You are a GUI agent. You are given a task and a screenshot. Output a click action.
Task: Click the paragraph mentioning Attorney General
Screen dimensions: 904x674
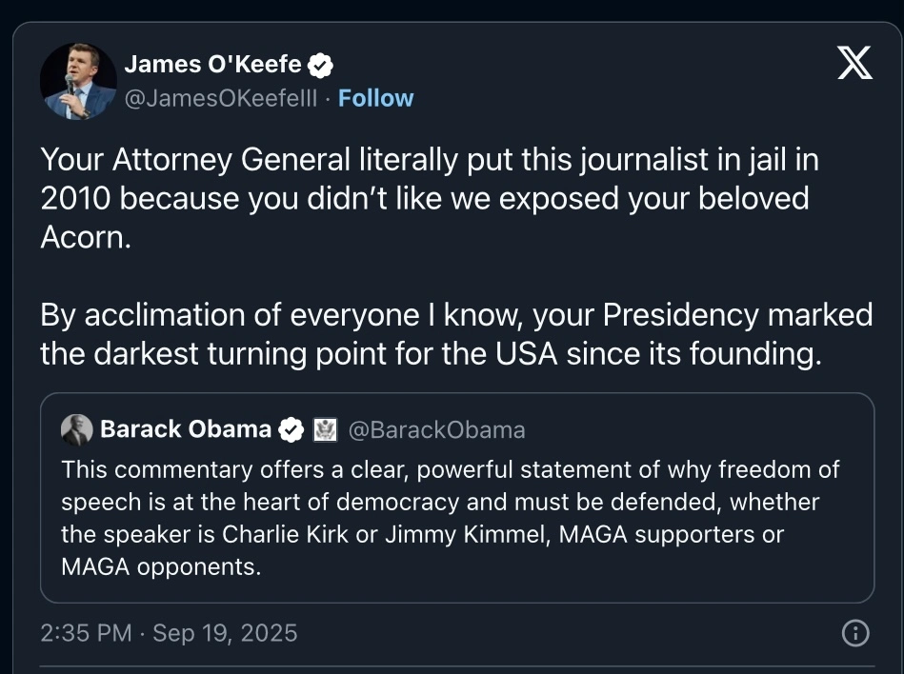pos(429,197)
